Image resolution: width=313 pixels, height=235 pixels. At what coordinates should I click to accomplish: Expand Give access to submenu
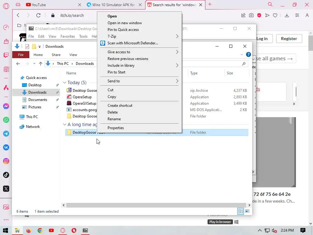pos(177,52)
